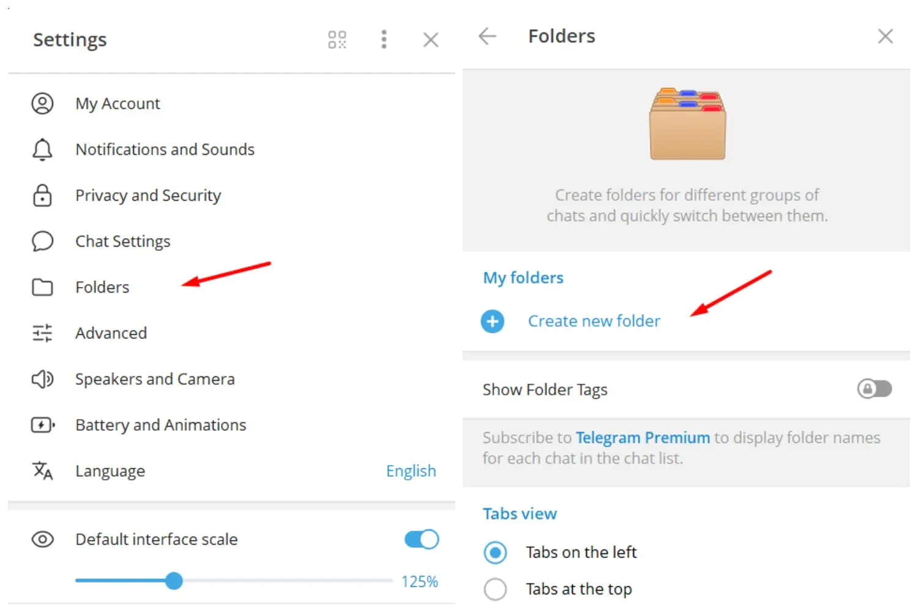The width and height of the screenshot is (918, 612).
Task: Click the Create new folder link
Action: pyautogui.click(x=594, y=321)
